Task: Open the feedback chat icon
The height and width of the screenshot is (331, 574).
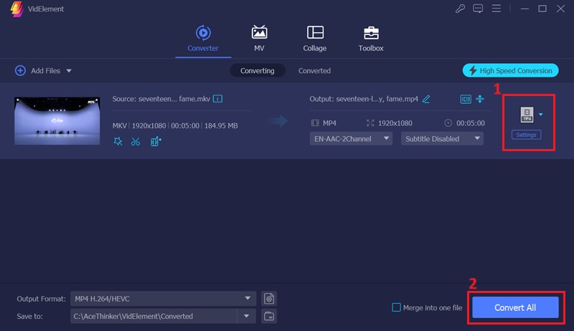Action: point(478,9)
